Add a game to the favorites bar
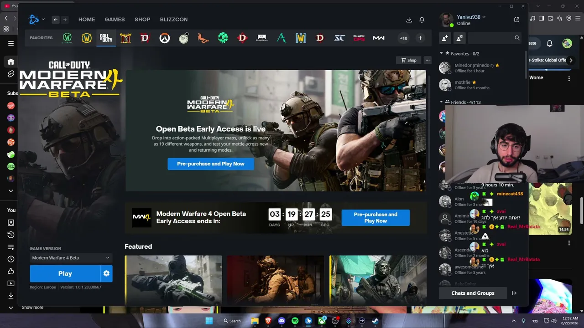584x328 pixels. pos(420,38)
